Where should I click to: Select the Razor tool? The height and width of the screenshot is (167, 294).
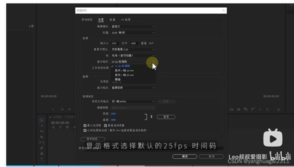pos(42,137)
